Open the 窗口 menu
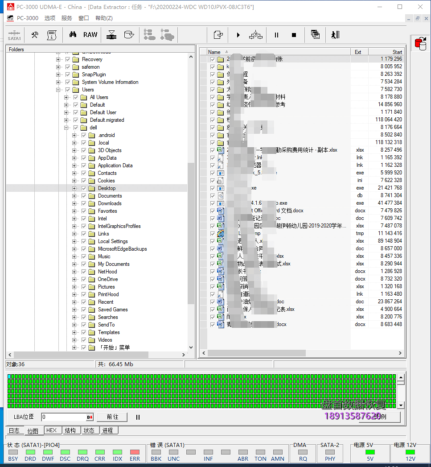The width and height of the screenshot is (431, 467). [84, 18]
